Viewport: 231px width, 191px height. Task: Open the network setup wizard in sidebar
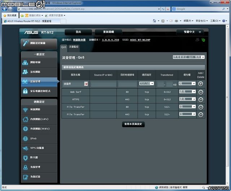coord(39,44)
